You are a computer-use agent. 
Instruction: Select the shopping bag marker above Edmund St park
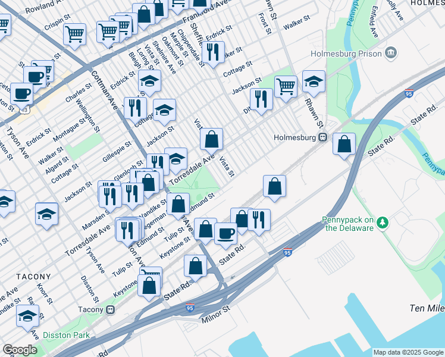(x=178, y=205)
